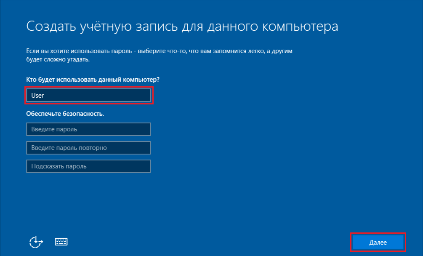Viewport: 423px width, 256px height.
Task: Click the label Кто будет использовать данный компьютер?
Action: (x=93, y=80)
